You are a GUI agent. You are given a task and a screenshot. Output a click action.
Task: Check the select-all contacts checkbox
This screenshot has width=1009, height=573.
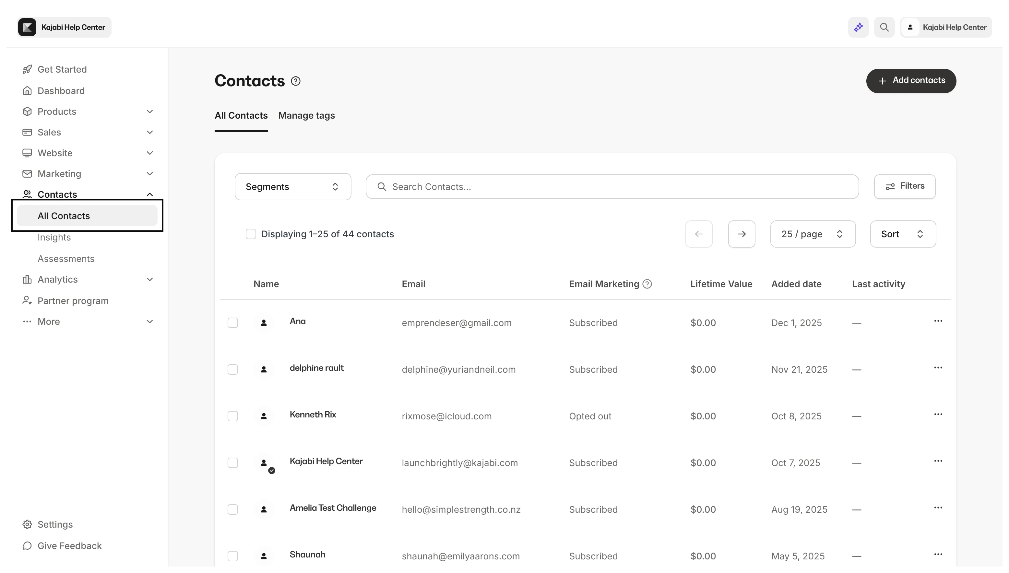point(251,234)
